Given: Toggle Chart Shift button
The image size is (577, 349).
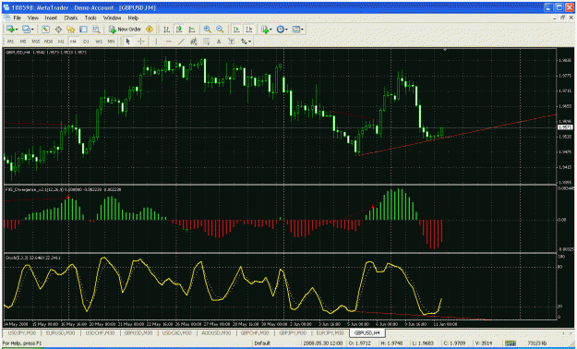Looking at the screenshot, I should [249, 30].
